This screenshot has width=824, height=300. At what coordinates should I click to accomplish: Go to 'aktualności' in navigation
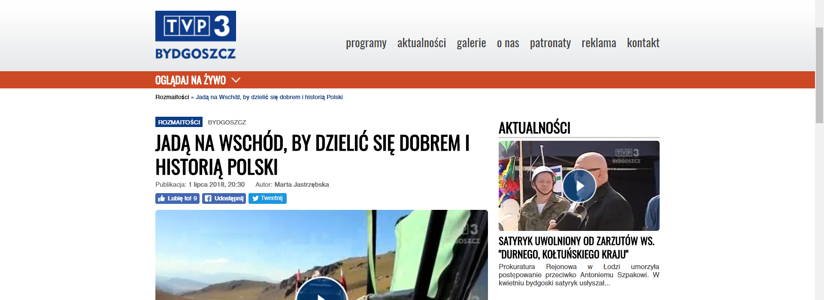[421, 43]
